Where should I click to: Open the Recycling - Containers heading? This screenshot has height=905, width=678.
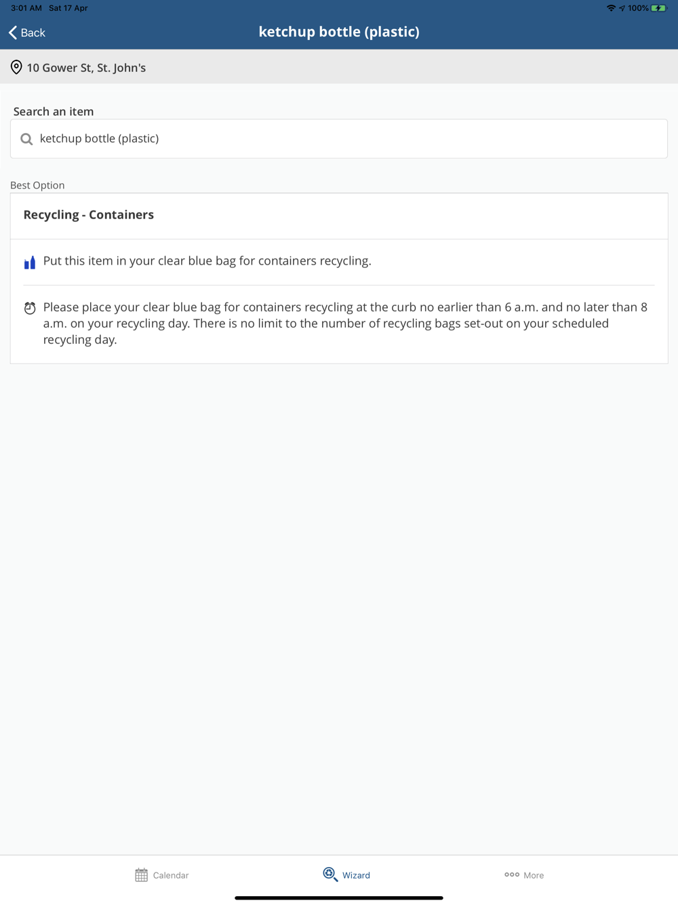coord(89,215)
